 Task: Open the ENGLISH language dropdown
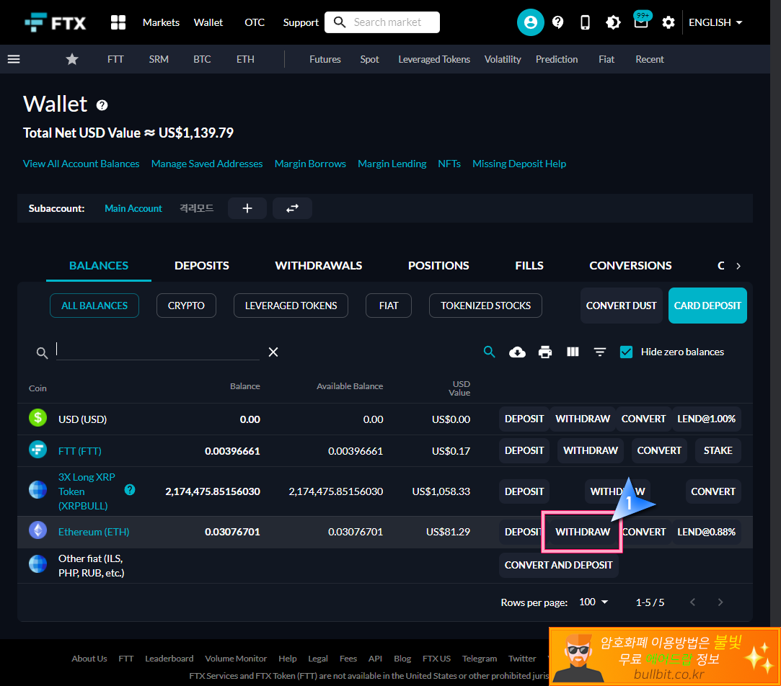pyautogui.click(x=715, y=22)
